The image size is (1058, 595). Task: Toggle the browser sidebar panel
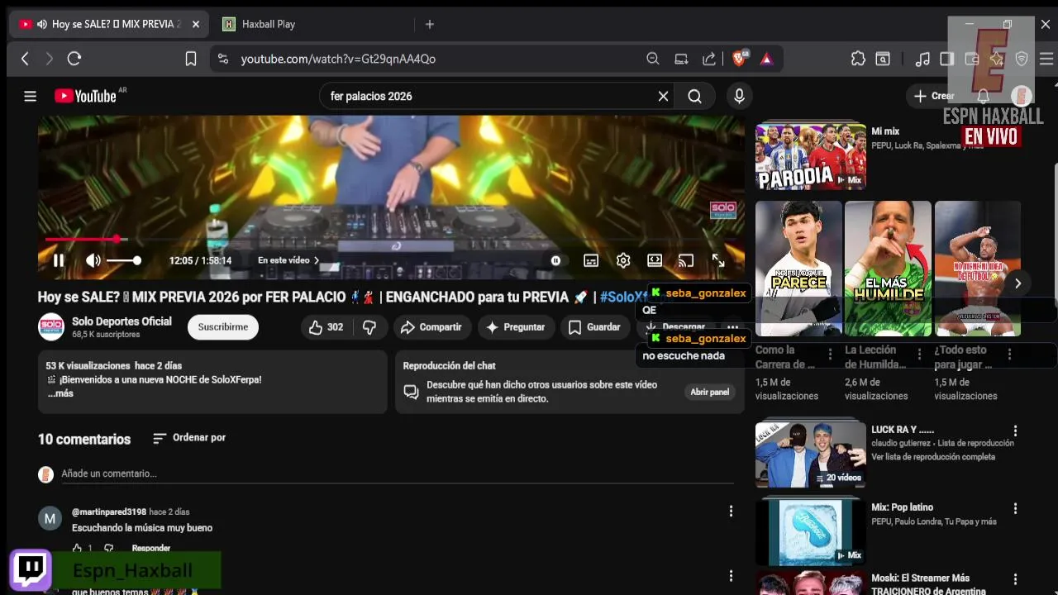coord(947,59)
